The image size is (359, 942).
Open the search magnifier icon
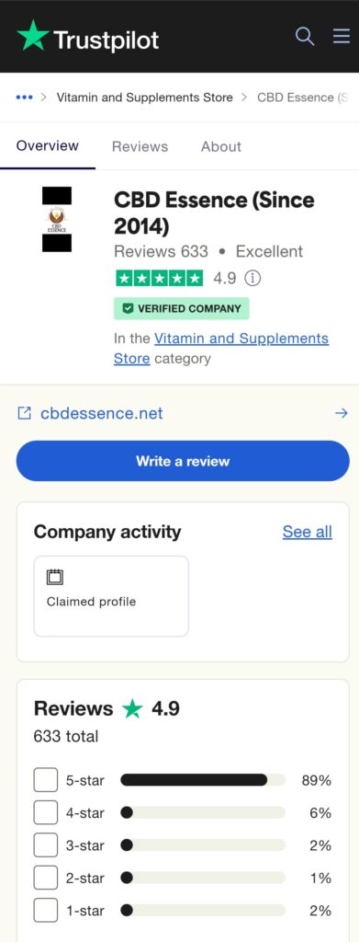[305, 37]
